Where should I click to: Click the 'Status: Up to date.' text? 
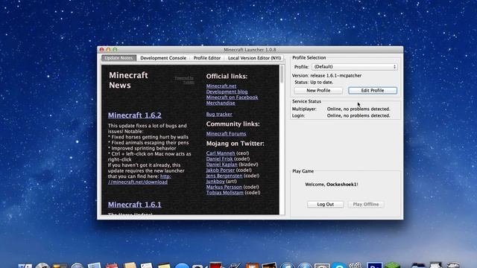click(x=314, y=82)
